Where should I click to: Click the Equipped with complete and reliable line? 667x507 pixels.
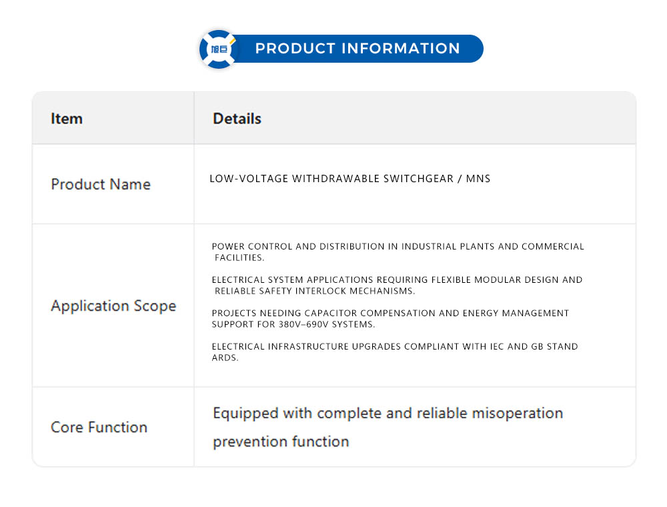pos(387,414)
